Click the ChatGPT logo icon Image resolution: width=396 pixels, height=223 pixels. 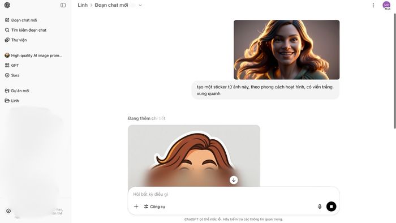pyautogui.click(x=7, y=5)
